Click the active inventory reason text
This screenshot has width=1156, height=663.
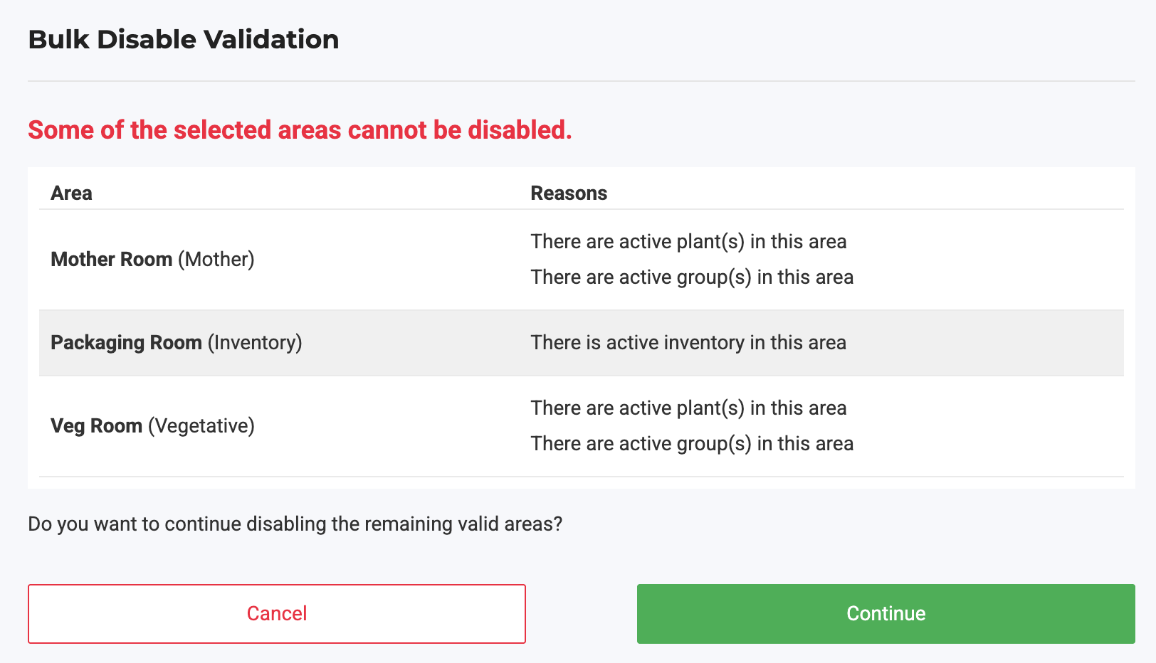[688, 343]
